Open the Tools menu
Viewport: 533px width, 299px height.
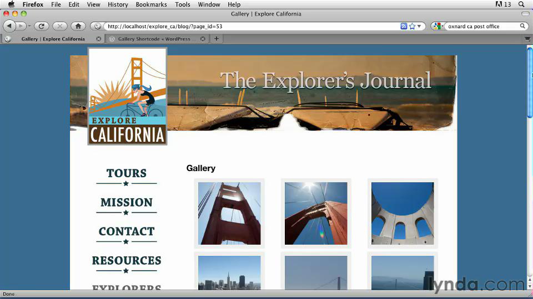[x=183, y=4]
